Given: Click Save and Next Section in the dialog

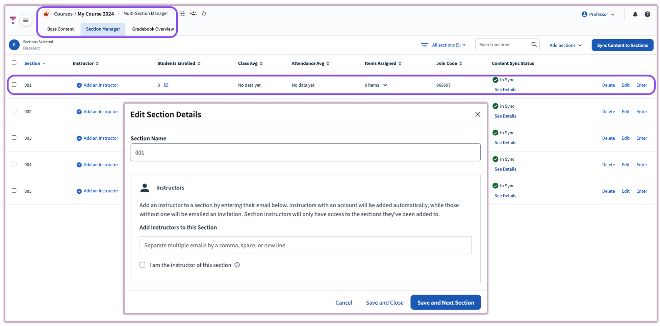Looking at the screenshot, I should 446,302.
